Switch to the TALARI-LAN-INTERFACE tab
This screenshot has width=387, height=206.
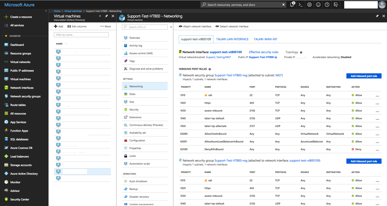[232, 39]
